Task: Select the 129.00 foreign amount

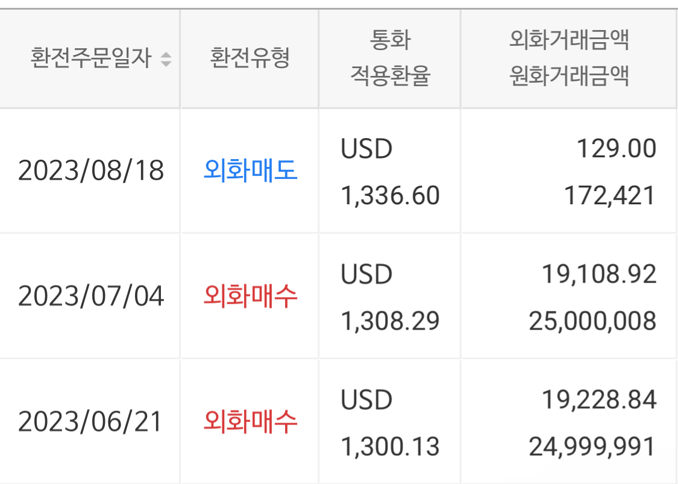Action: click(x=617, y=149)
